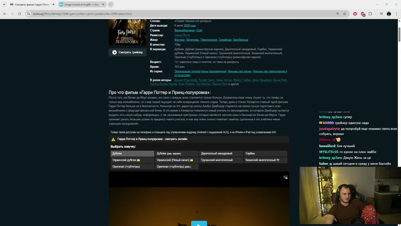The image size is (401, 226).
Task: Bookmark this page with the star icon
Action: point(345,14)
